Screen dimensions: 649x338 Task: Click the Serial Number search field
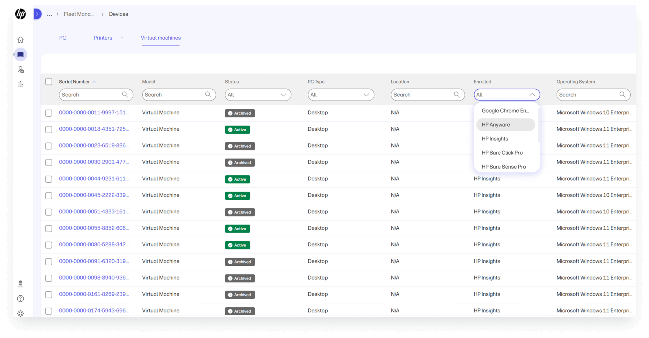pos(96,94)
